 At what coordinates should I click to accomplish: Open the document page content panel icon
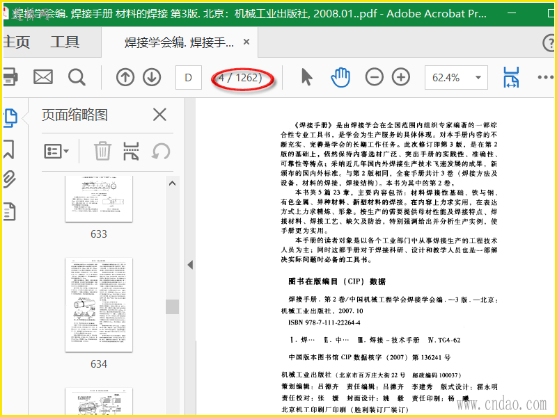pyautogui.click(x=10, y=212)
